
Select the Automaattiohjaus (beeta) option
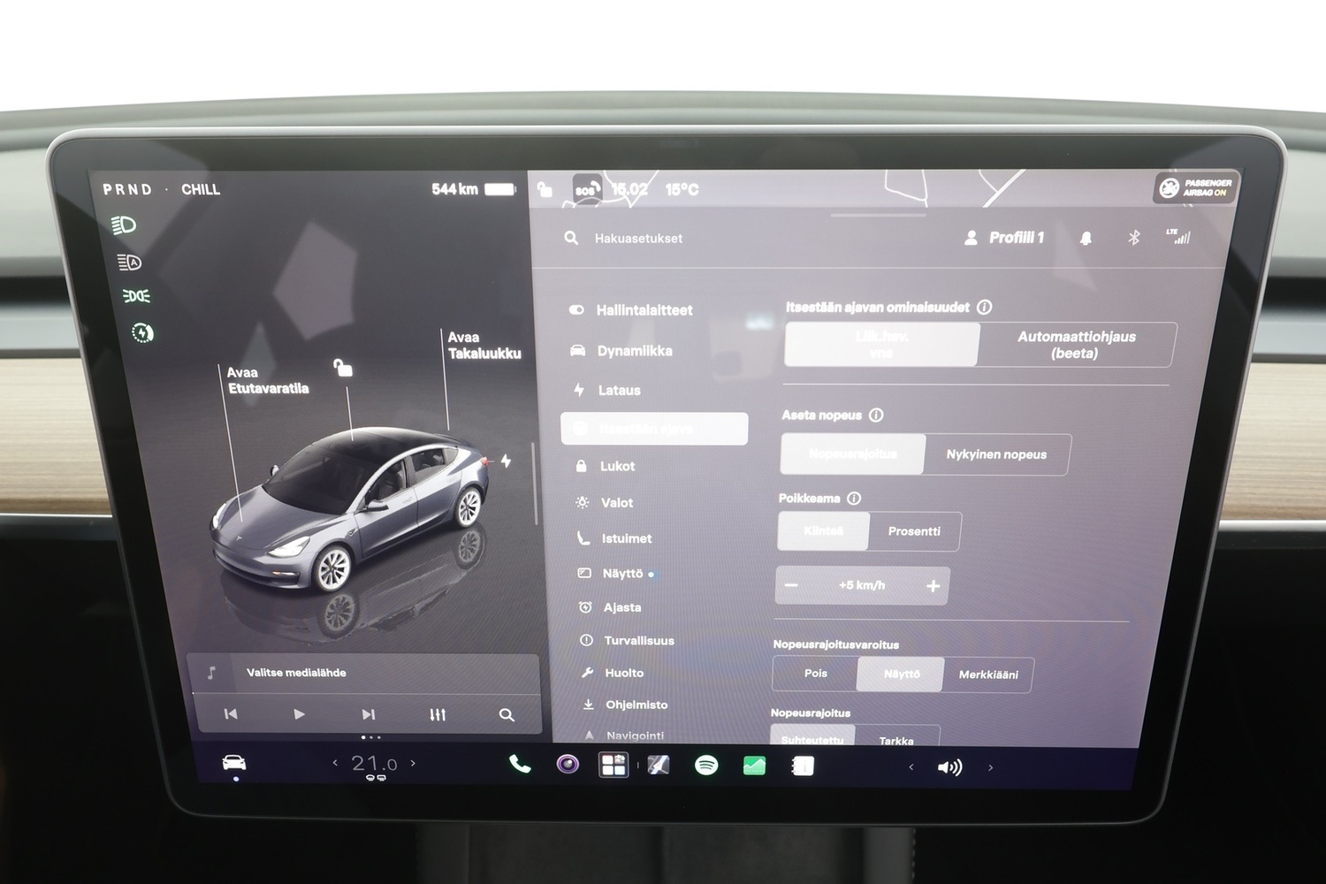coord(1076,345)
